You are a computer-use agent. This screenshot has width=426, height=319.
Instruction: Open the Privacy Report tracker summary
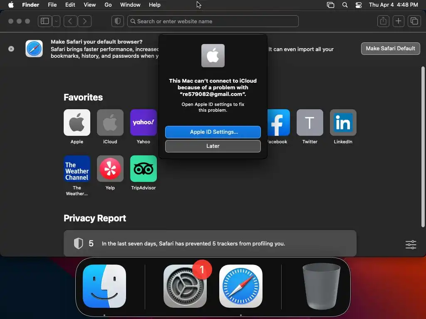pyautogui.click(x=210, y=243)
